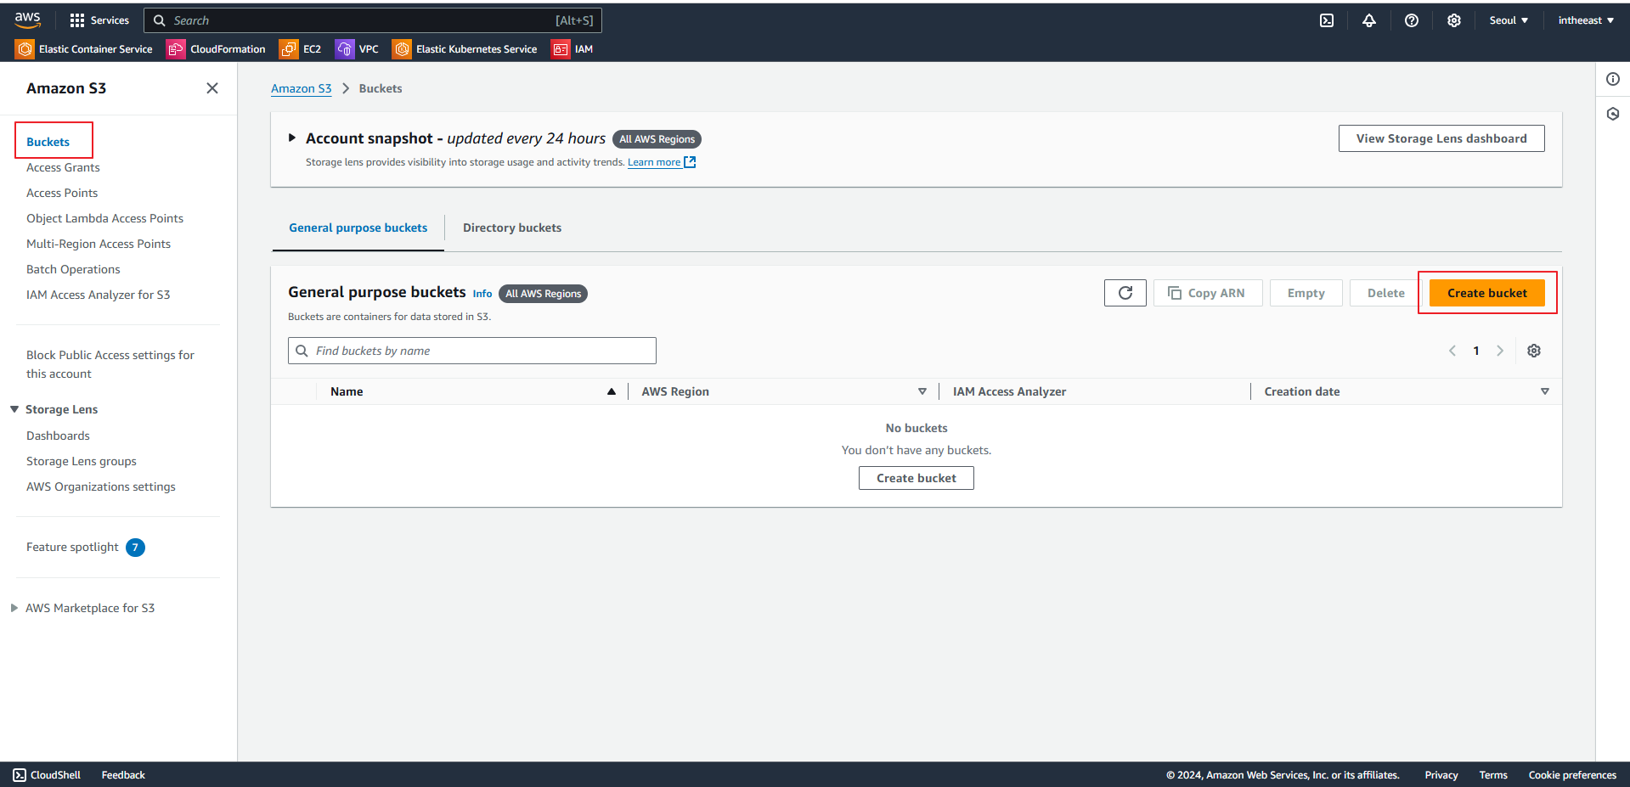
Task: Click the Empty button
Action: click(1306, 293)
